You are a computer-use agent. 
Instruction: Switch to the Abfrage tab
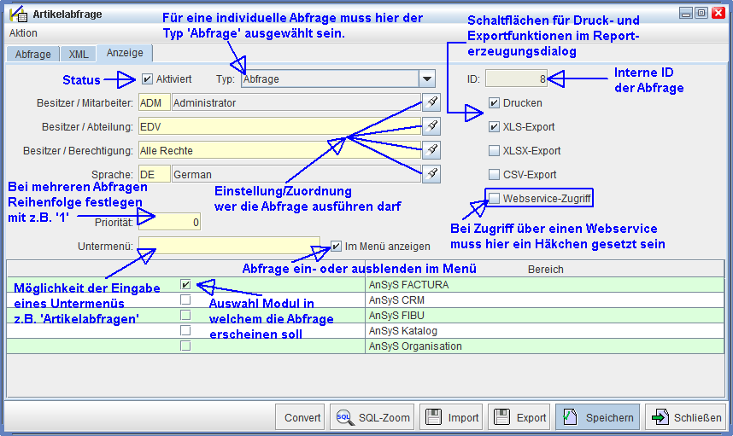pos(33,54)
